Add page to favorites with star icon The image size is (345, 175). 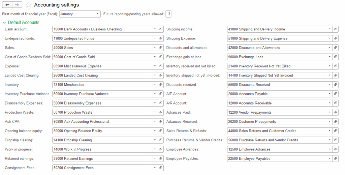coord(29,5)
